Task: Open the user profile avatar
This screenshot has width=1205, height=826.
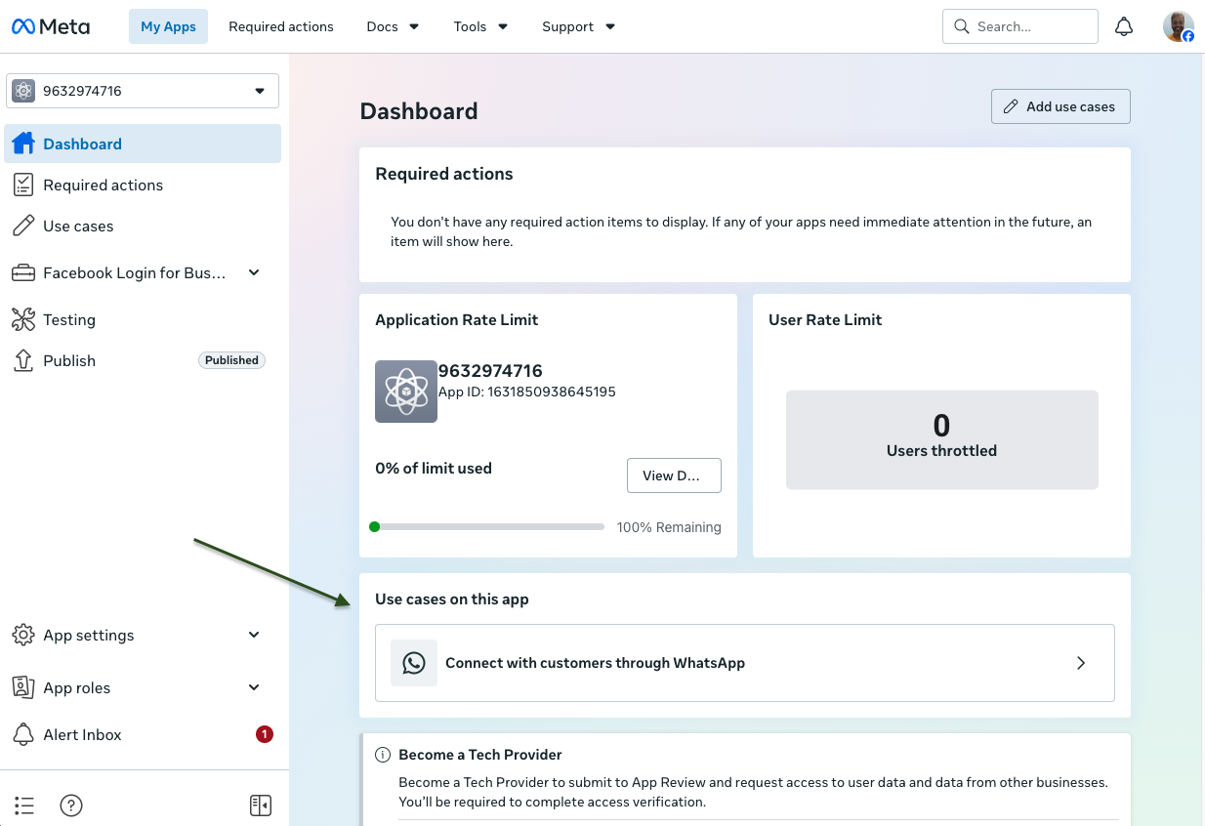Action: click(1179, 26)
